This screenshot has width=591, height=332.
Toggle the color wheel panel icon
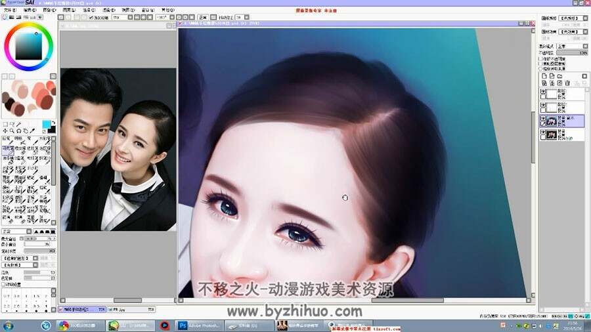(4, 17)
